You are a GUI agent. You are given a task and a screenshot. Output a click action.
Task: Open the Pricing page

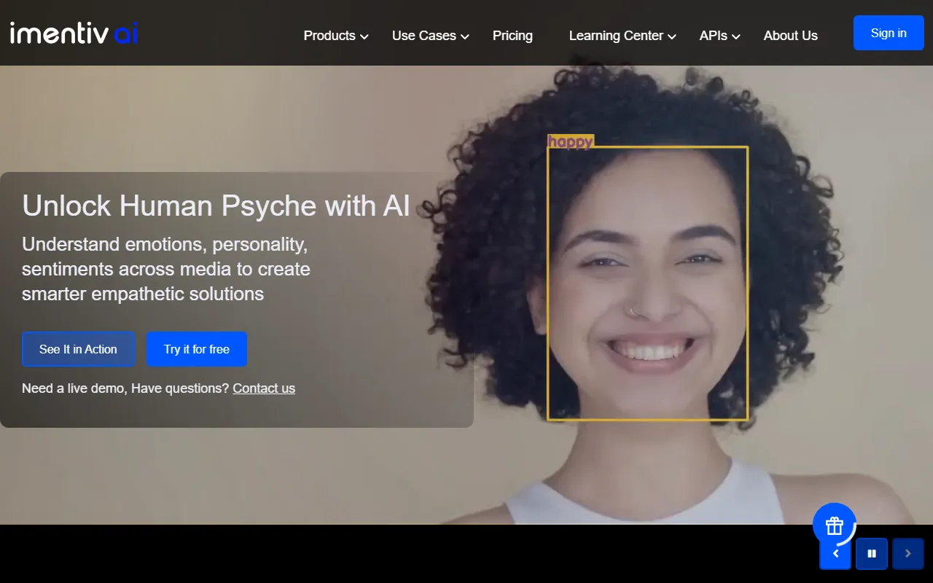(x=512, y=36)
